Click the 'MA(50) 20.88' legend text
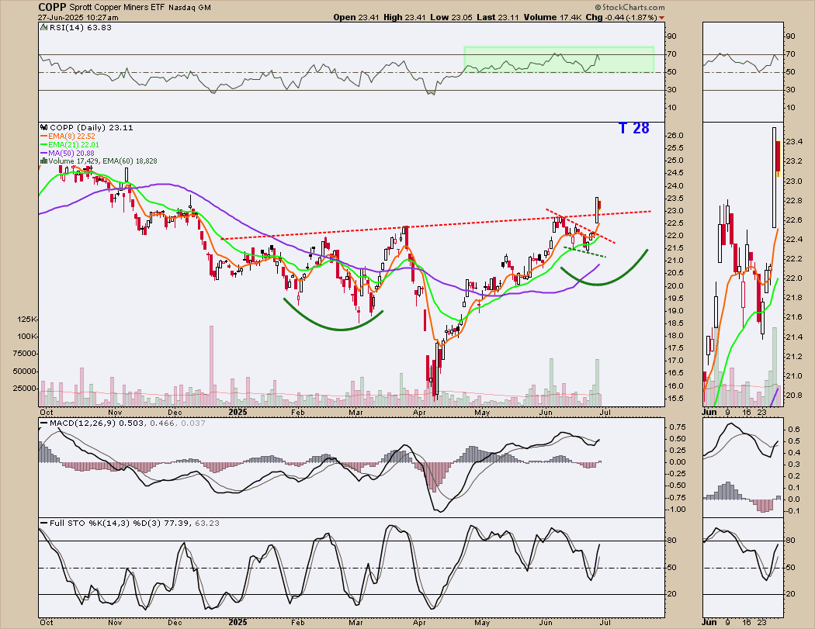 71,154
